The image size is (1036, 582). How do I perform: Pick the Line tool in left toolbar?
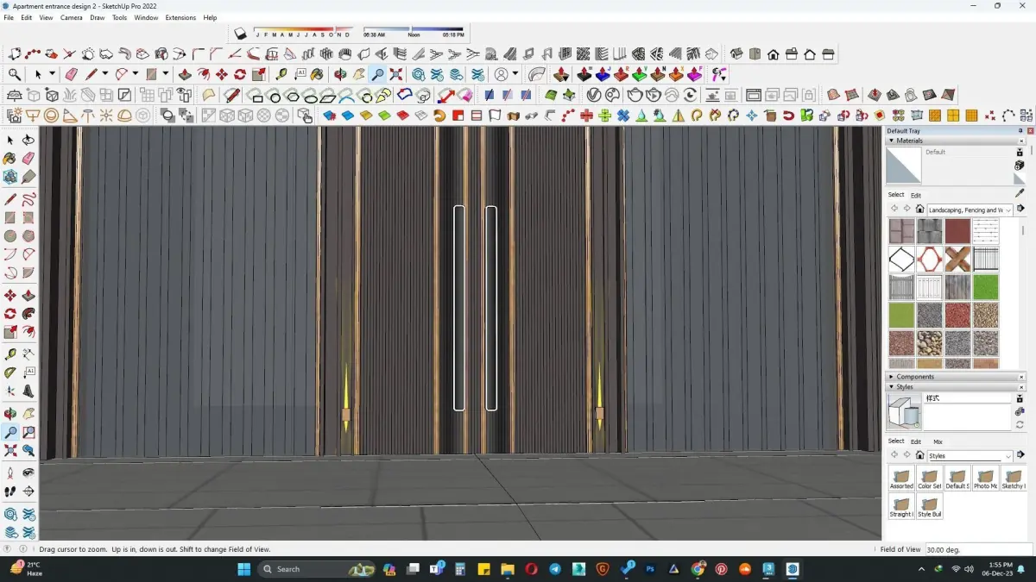(x=10, y=199)
